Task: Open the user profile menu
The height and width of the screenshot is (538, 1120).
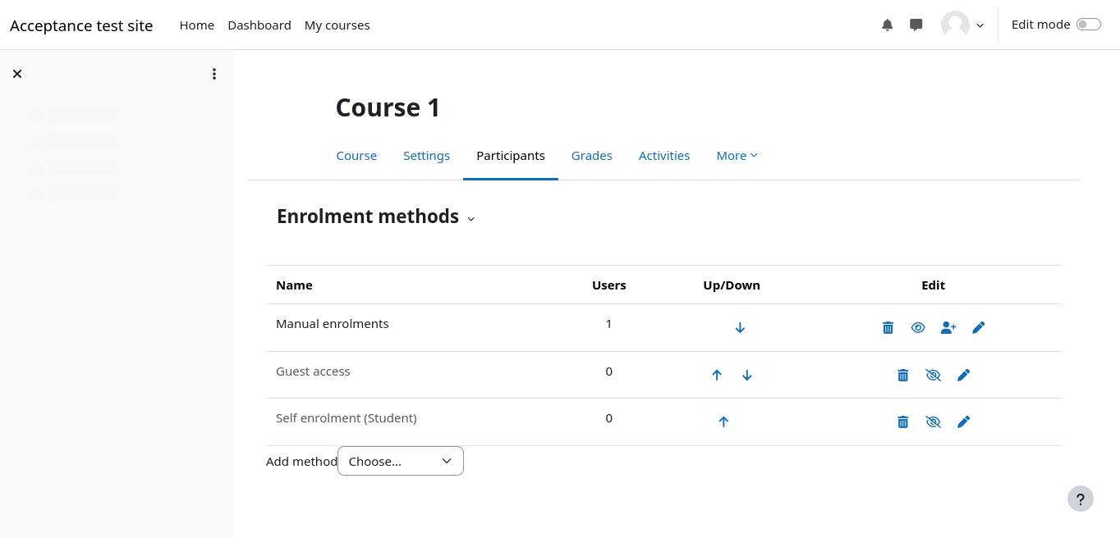Action: 962,25
